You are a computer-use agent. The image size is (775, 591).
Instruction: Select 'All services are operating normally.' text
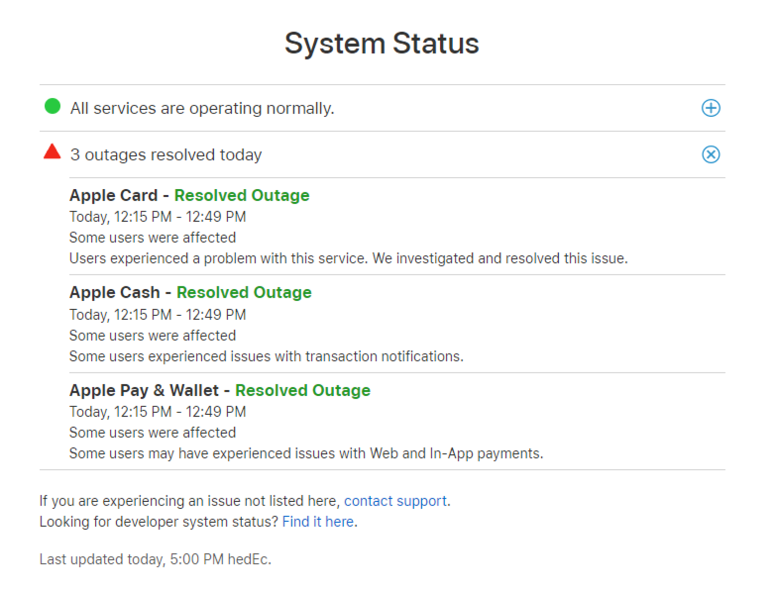pyautogui.click(x=202, y=108)
